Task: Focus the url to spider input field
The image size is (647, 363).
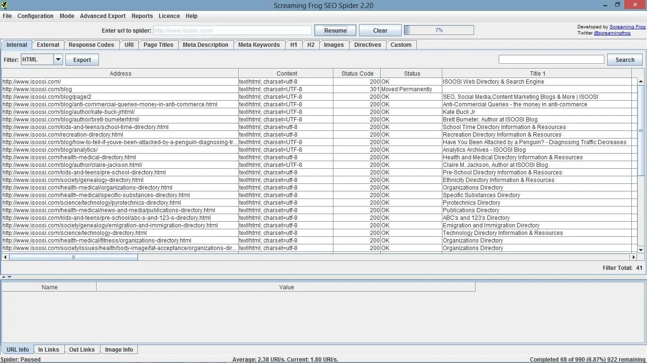Action: (232, 30)
